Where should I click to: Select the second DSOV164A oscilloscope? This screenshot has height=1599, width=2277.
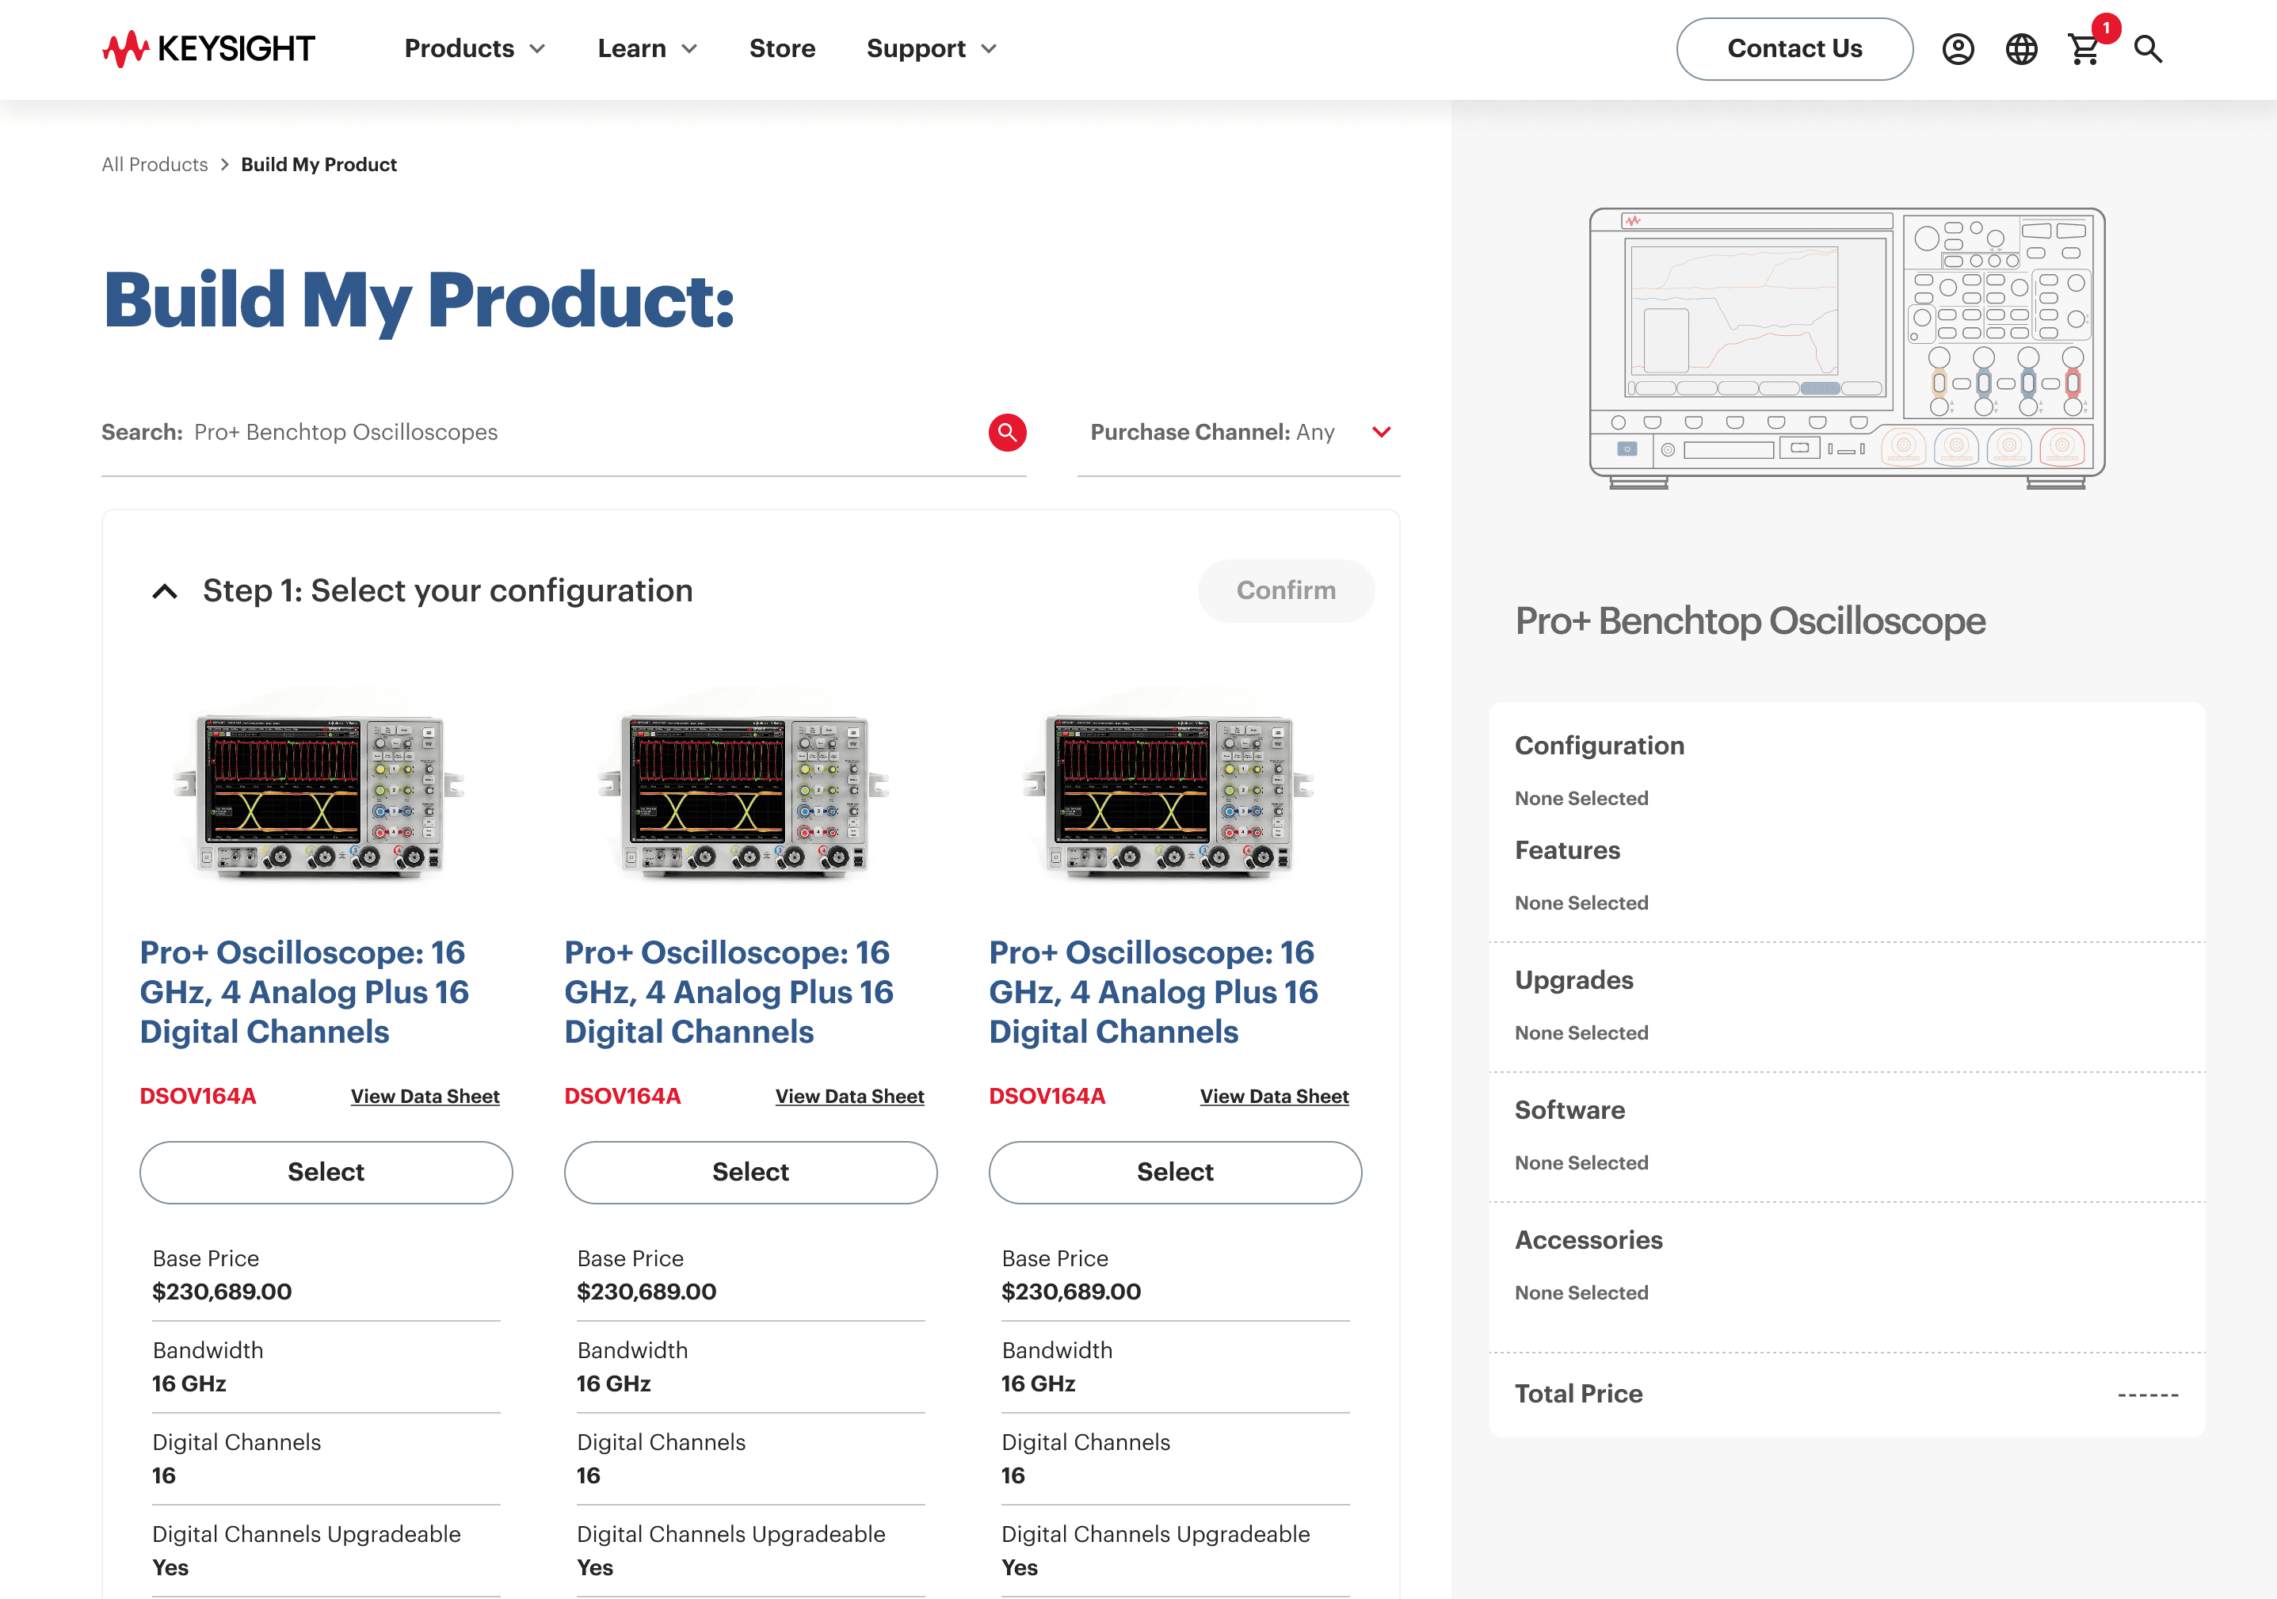click(751, 1171)
